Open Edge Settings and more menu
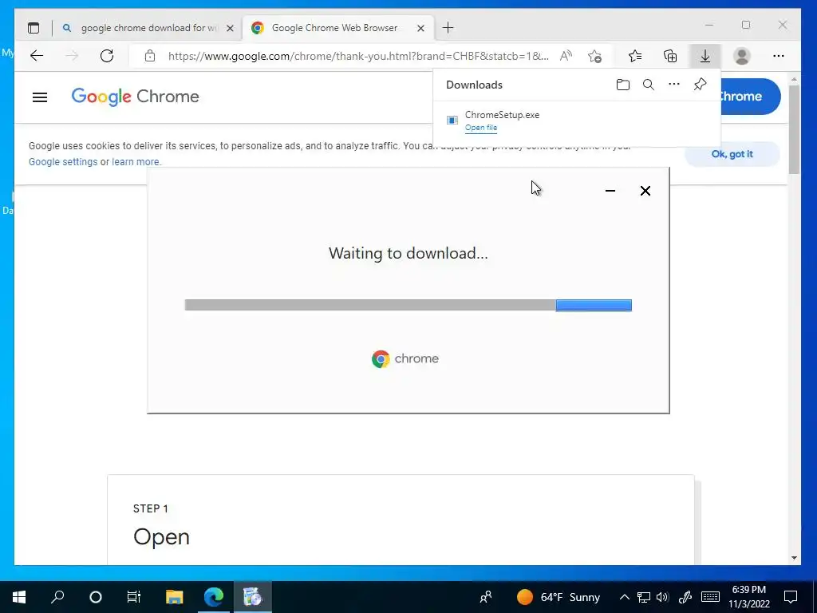This screenshot has width=817, height=613. click(x=779, y=56)
